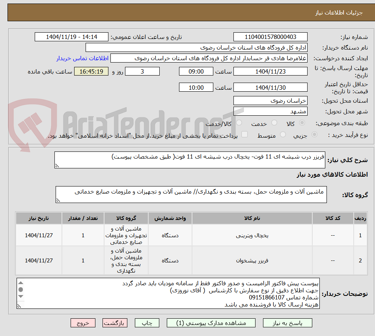This screenshot has width=375, height=336.
Task: Click the buyer organization name field
Action: (x=196, y=48)
